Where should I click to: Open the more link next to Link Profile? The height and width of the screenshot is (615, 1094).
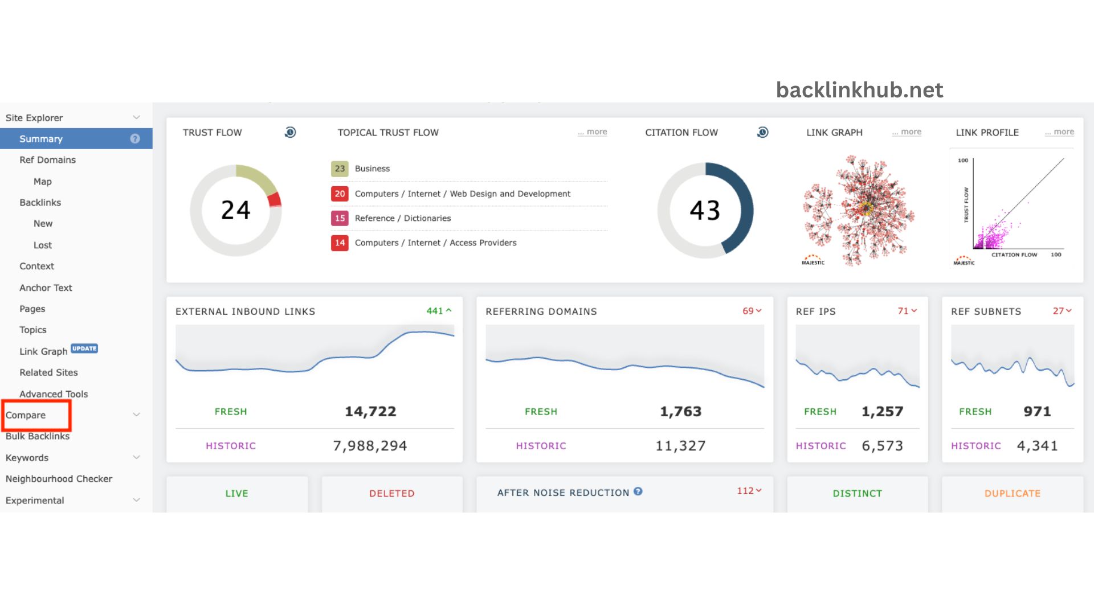pos(1059,132)
